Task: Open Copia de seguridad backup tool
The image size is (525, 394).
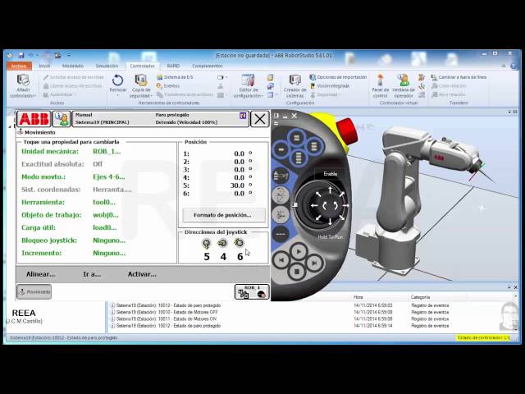Action: point(141,85)
